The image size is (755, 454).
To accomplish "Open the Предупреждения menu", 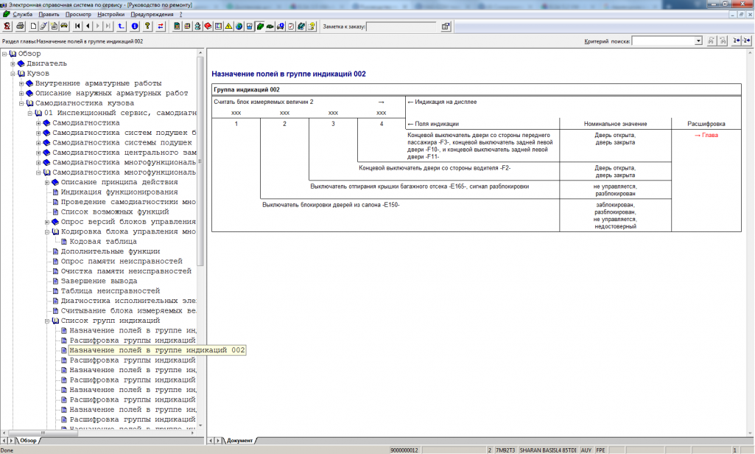I will click(152, 14).
